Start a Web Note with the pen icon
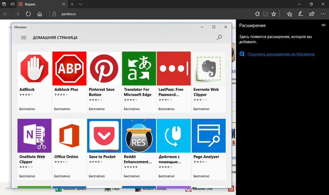 pyautogui.click(x=300, y=14)
